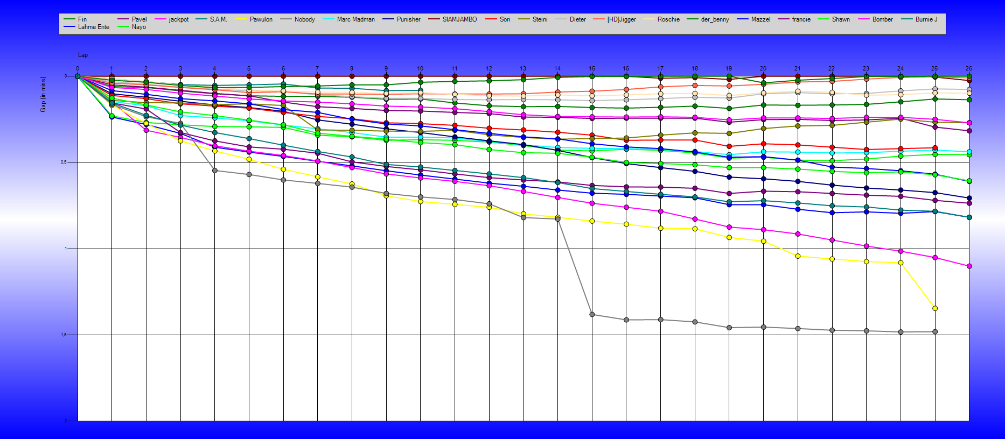
Task: Select S.A.M. in the legend
Action: [x=211, y=19]
